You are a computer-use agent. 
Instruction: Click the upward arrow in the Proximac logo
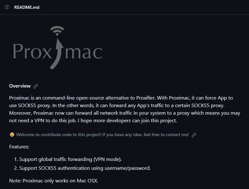pyautogui.click(x=57, y=54)
